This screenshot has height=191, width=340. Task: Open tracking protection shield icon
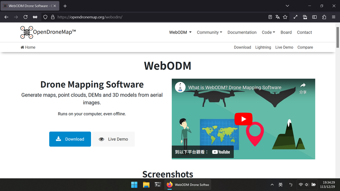(x=45, y=17)
